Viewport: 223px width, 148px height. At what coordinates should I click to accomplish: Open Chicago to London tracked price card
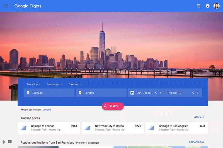49,128
